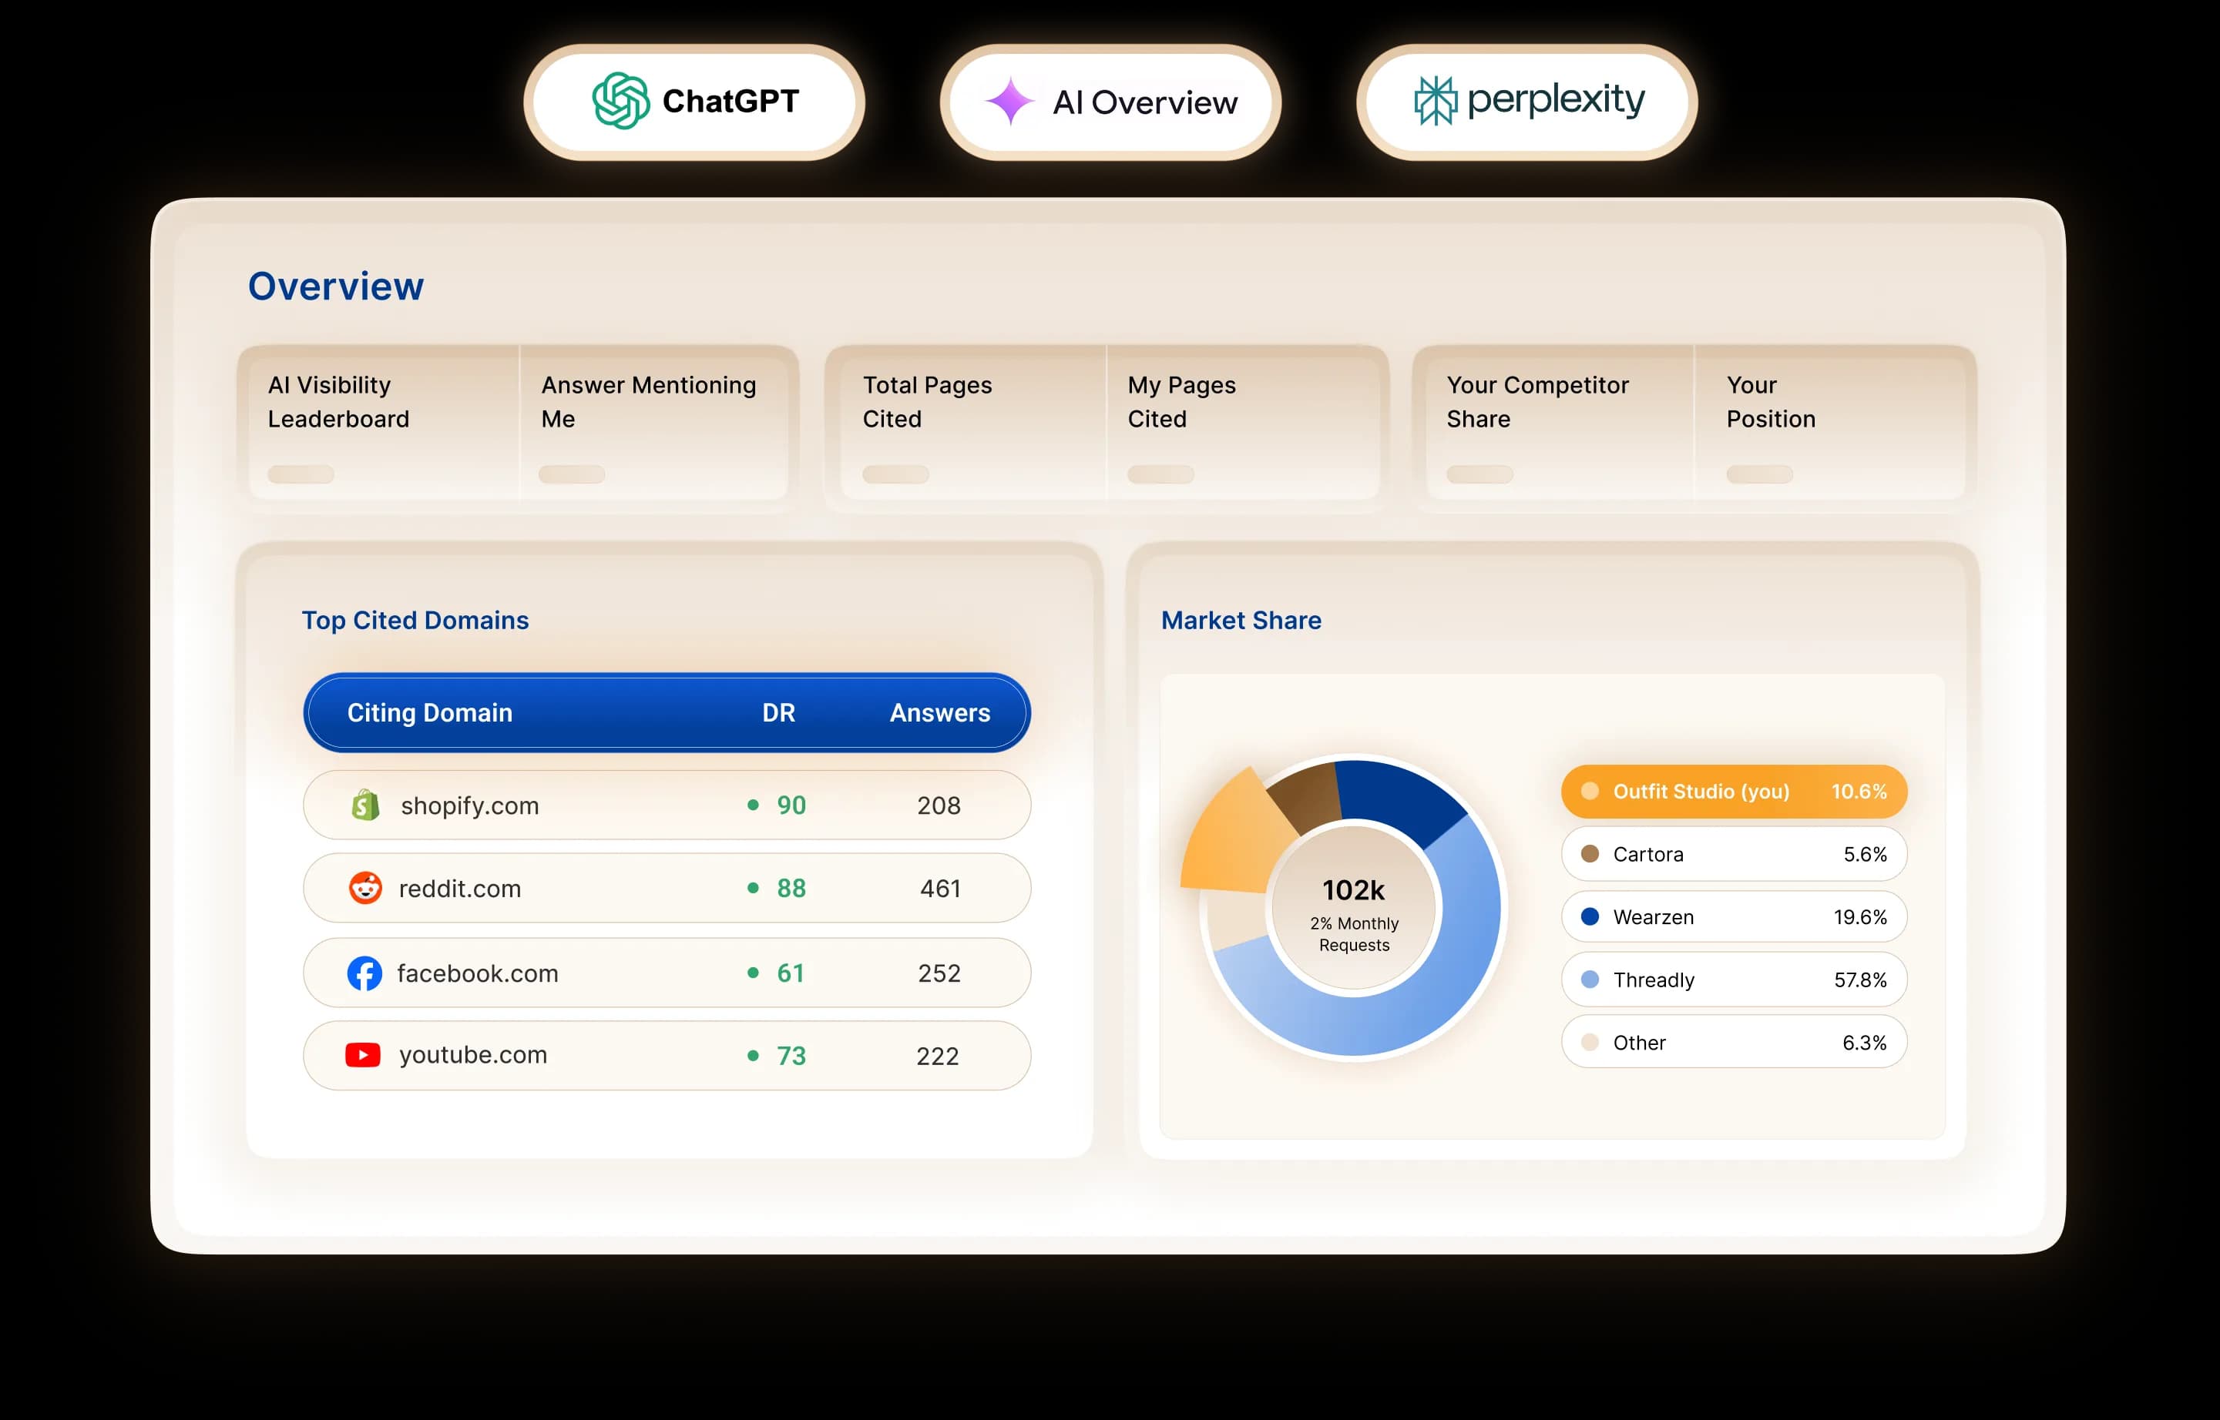Click the 57.8% Threadly percentage
This screenshot has height=1420, width=2220.
[x=1860, y=980]
